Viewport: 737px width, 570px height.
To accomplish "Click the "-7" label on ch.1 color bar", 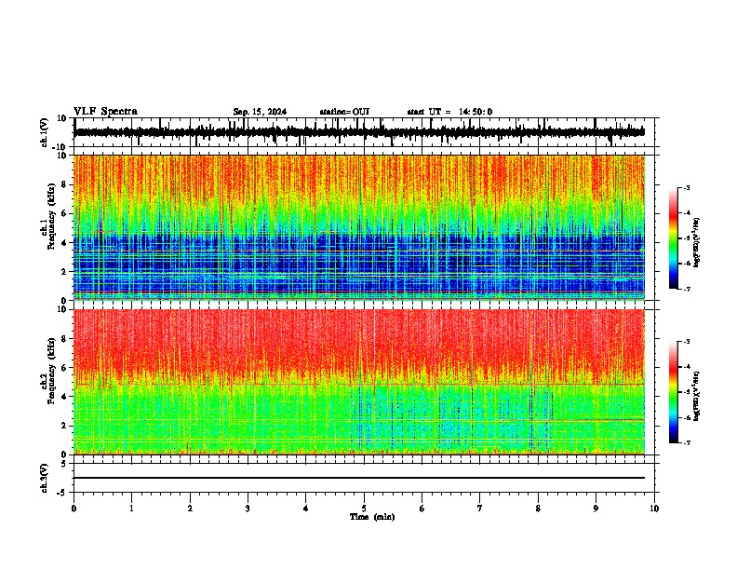I will tap(686, 289).
